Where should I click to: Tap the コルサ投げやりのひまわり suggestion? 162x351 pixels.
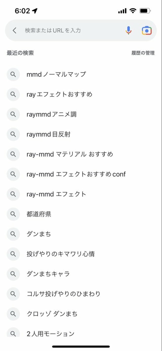(x=63, y=294)
